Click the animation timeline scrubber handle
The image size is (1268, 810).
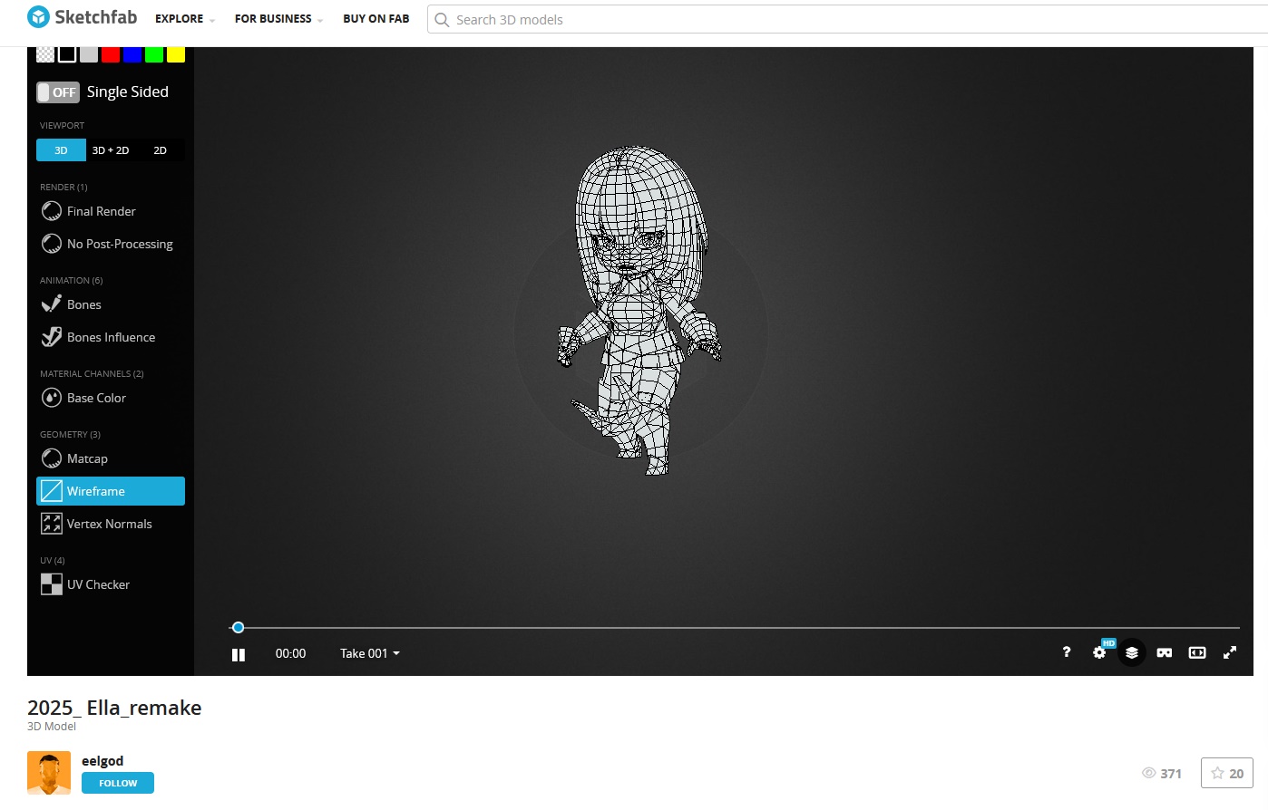pos(238,627)
